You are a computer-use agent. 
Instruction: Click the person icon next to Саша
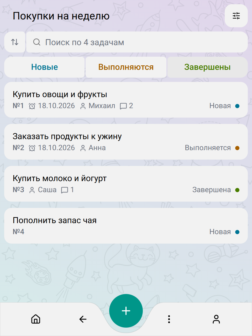(x=32, y=190)
